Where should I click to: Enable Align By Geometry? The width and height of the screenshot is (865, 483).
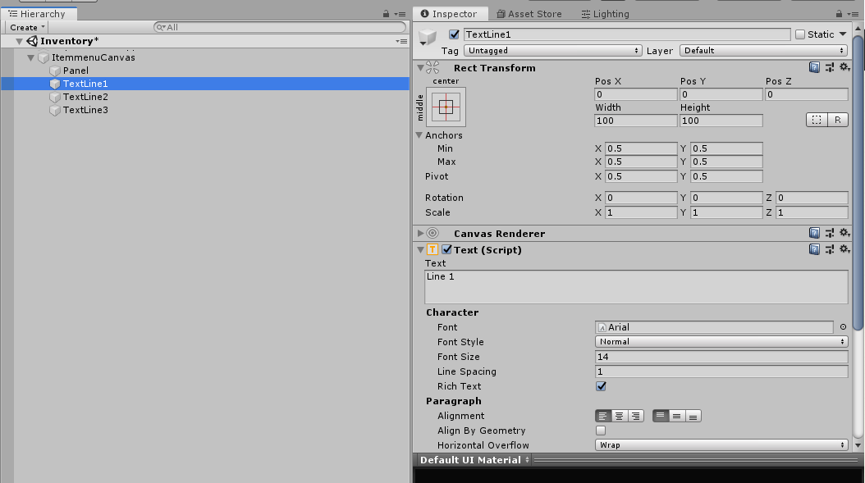601,431
